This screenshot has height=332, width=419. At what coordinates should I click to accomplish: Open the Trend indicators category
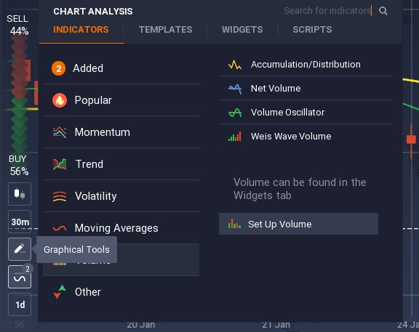pos(121,164)
